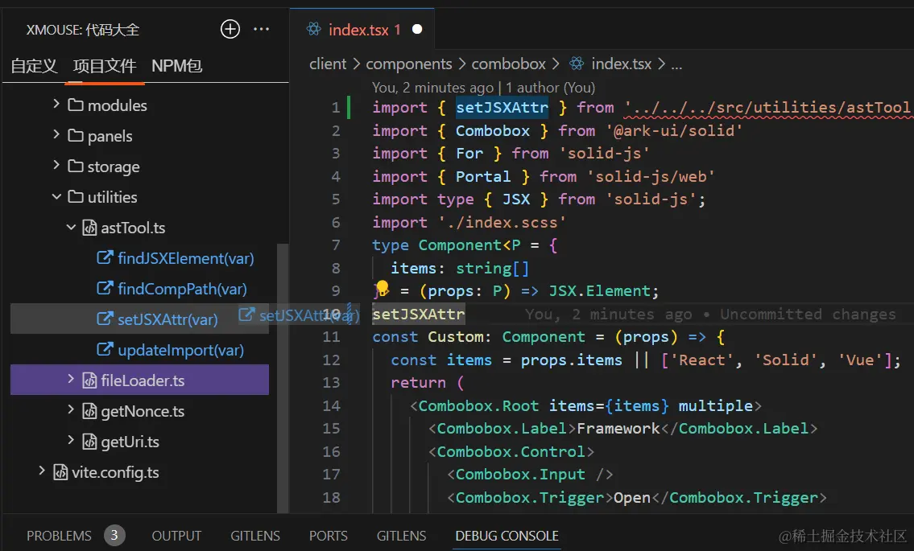Viewport: 914px width, 551px height.
Task: Expand the fileLoader.ts node
Action: pos(72,380)
